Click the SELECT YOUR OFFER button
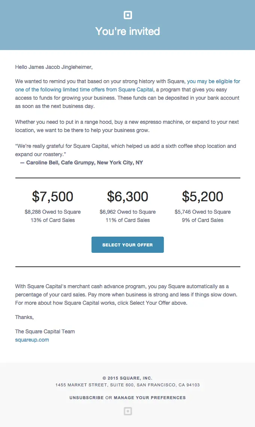The height and width of the screenshot is (427, 255). (127, 245)
